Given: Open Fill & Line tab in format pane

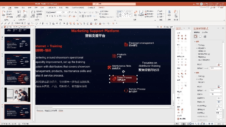Looking at the screenshot, I should point(195,37).
